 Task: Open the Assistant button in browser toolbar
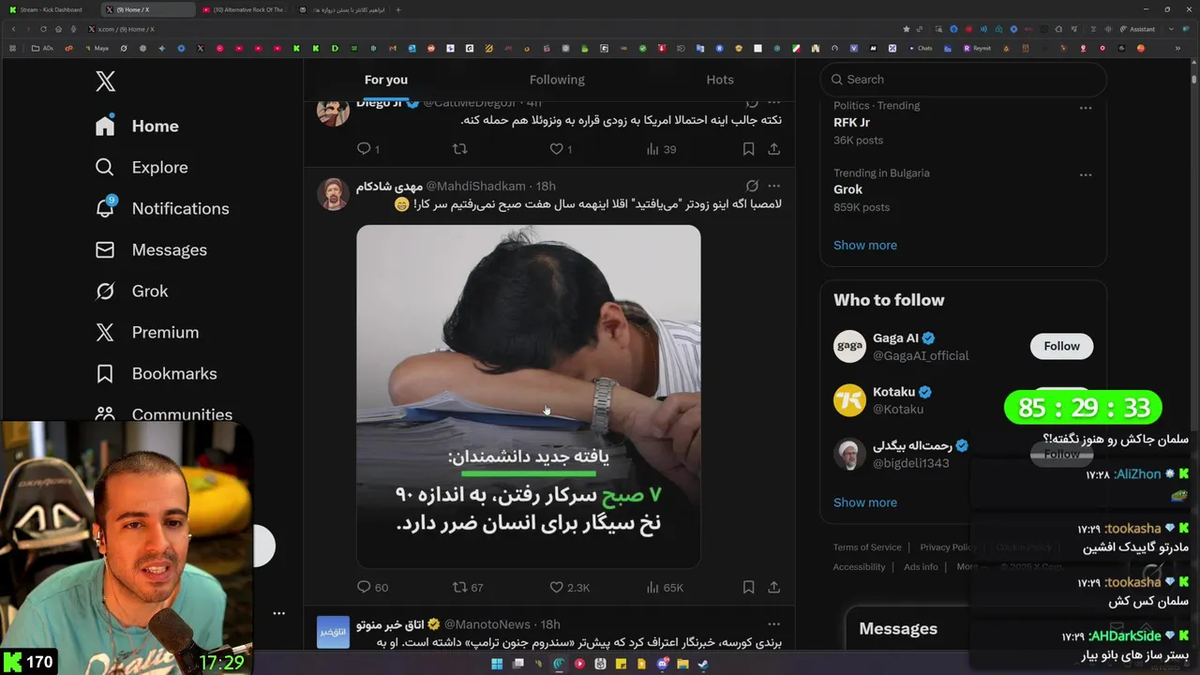click(x=1136, y=29)
